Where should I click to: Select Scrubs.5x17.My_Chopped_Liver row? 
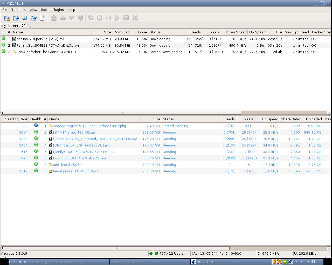165,139
